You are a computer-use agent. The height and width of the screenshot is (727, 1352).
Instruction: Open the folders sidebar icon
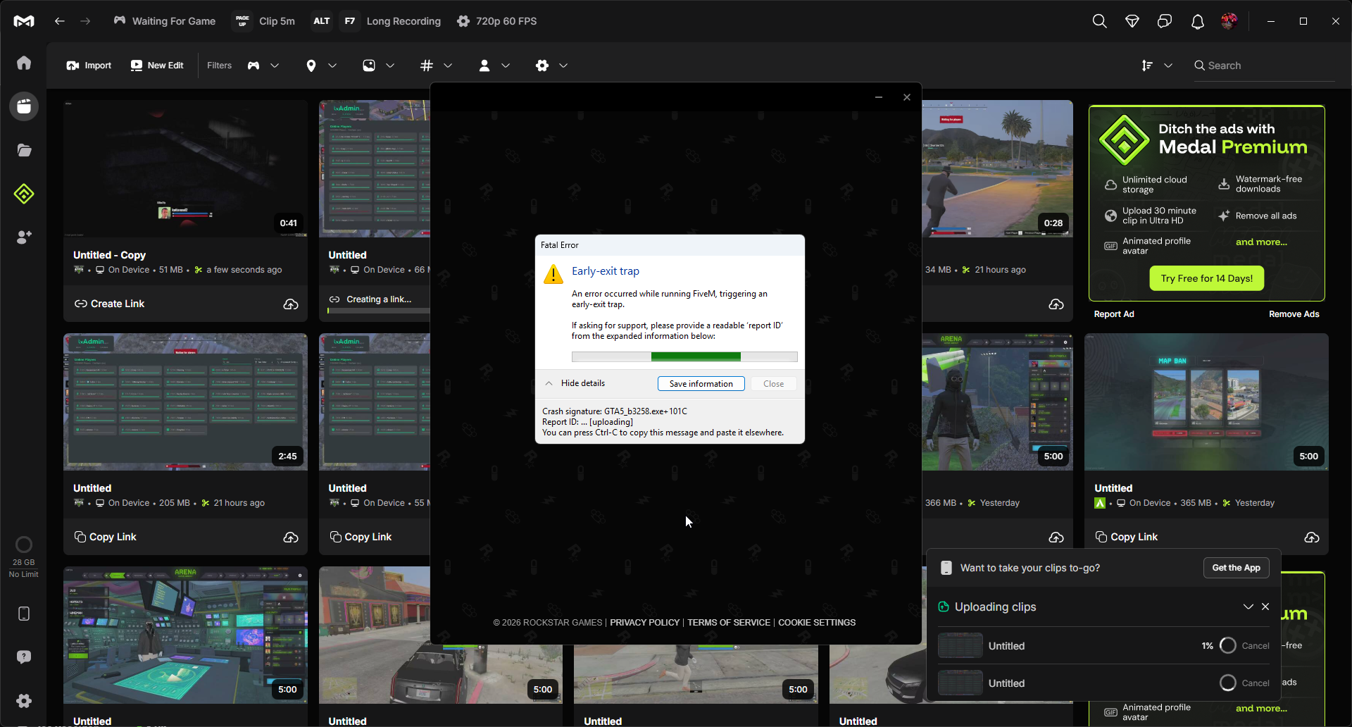(24, 150)
